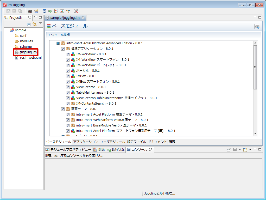Uncheck the IM-ContentsSearch checkbox
266x200 pixels.
(68, 104)
